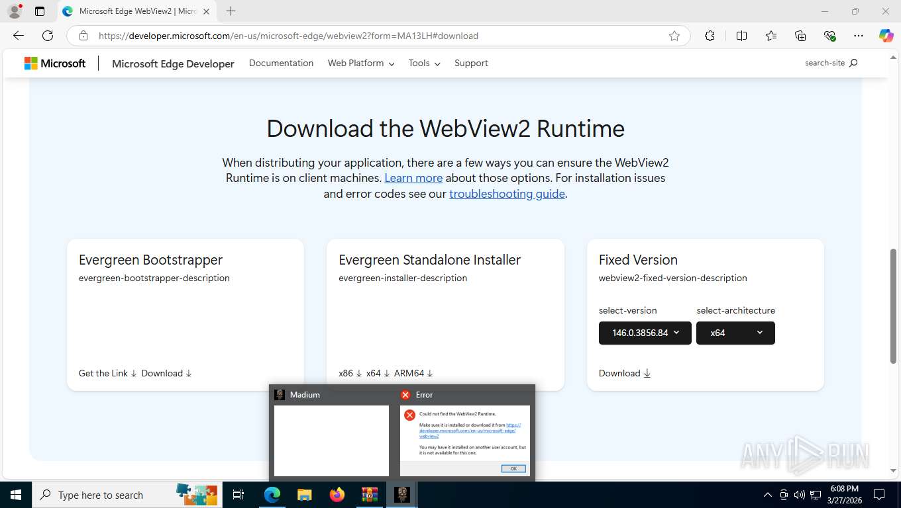Screen dimensions: 901x508
Task: Click the address bar URL field
Action: (378, 36)
